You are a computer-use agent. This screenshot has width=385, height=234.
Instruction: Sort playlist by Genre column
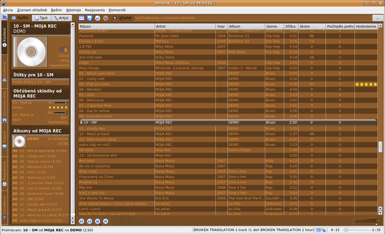[274, 26]
